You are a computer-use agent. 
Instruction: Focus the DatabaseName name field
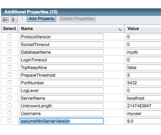61,52
